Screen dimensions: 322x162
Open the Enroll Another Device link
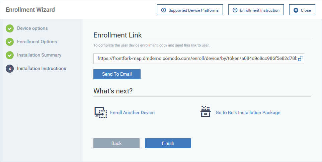pos(133,112)
